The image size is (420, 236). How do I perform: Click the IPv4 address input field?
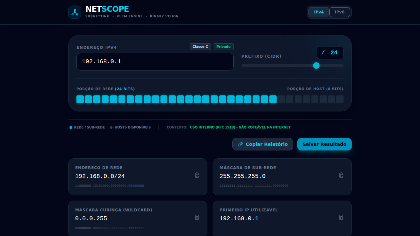tap(155, 62)
